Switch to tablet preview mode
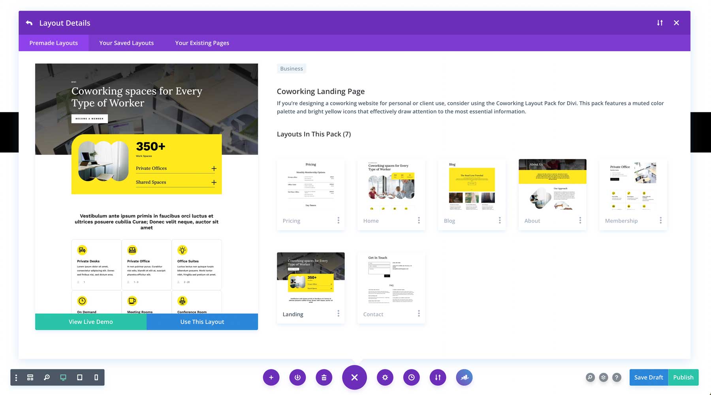The width and height of the screenshot is (711, 395). (x=79, y=377)
